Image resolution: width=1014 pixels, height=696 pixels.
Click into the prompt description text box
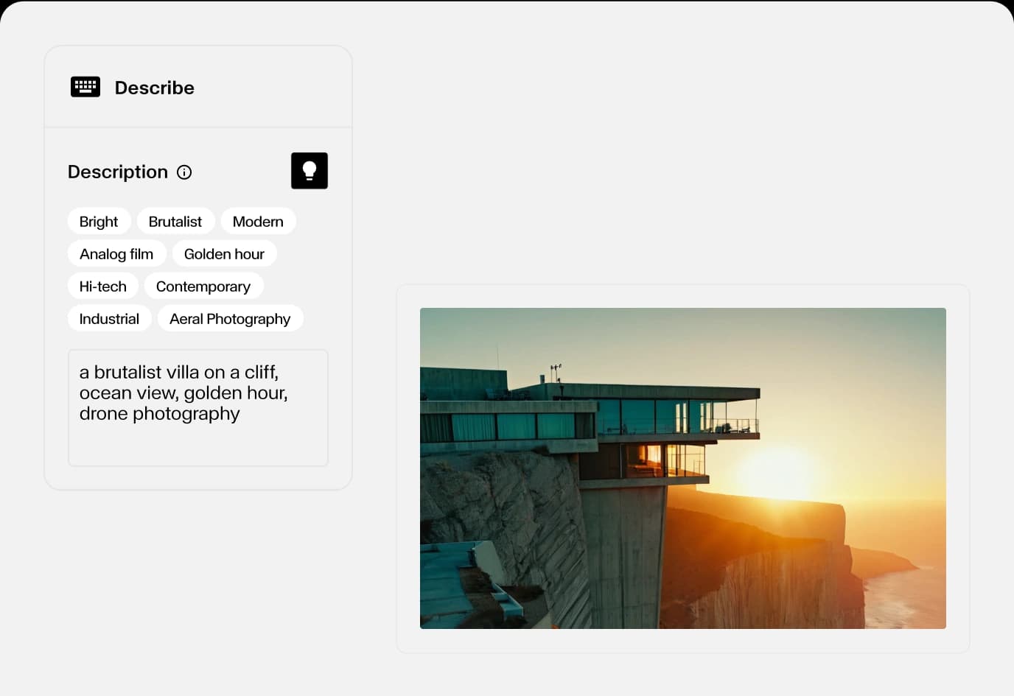coord(197,442)
